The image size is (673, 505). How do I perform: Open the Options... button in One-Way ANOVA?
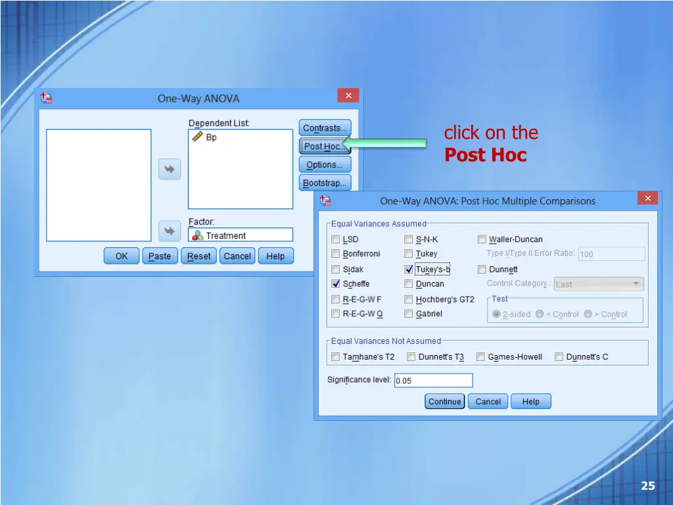[325, 164]
